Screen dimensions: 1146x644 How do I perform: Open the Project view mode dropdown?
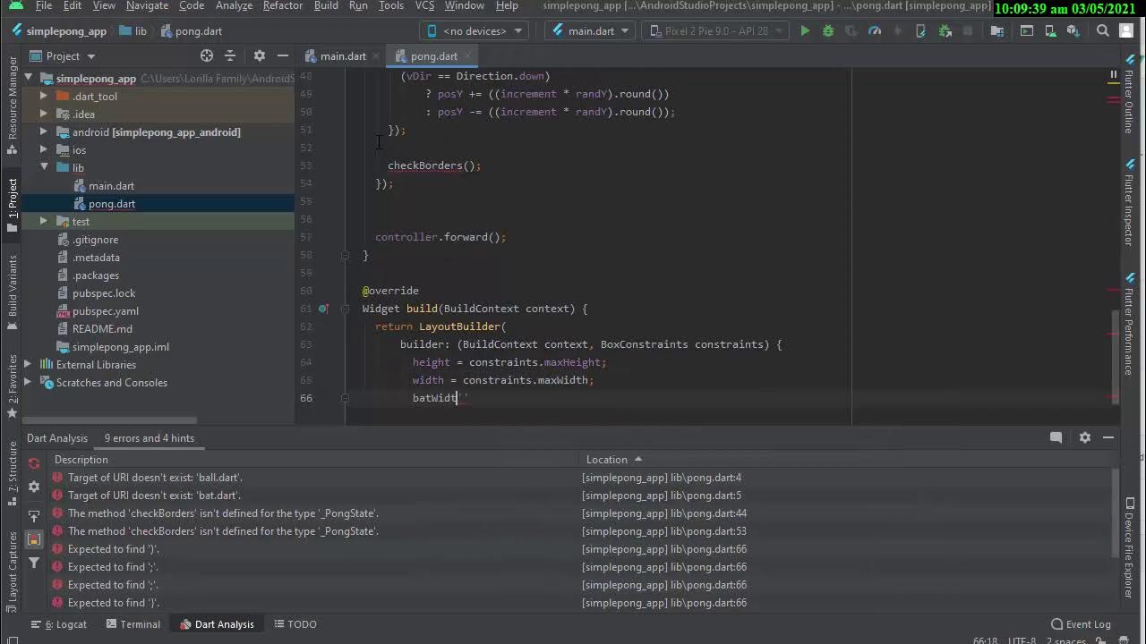click(x=64, y=55)
